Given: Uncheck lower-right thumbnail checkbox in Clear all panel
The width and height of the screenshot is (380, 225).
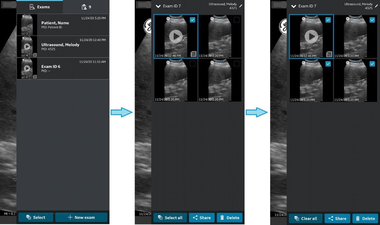Looking at the screenshot, I should coord(372,64).
